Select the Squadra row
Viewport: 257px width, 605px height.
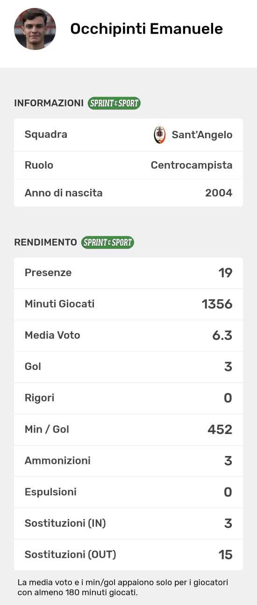point(128,135)
